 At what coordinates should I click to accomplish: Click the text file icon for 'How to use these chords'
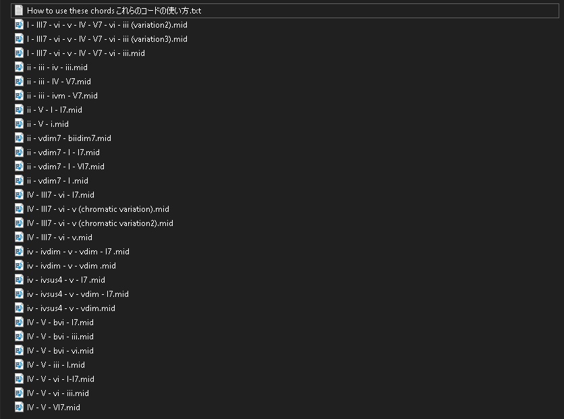click(x=19, y=11)
